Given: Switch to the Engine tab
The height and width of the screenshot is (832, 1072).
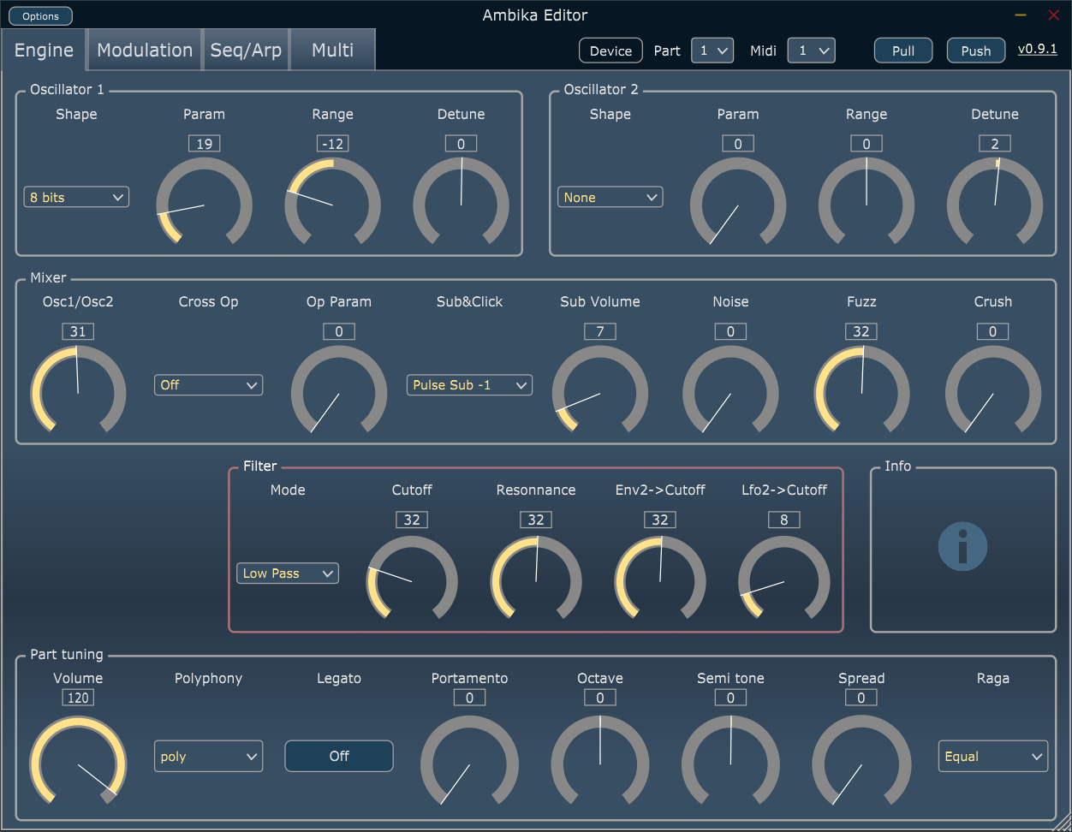Looking at the screenshot, I should pos(44,50).
